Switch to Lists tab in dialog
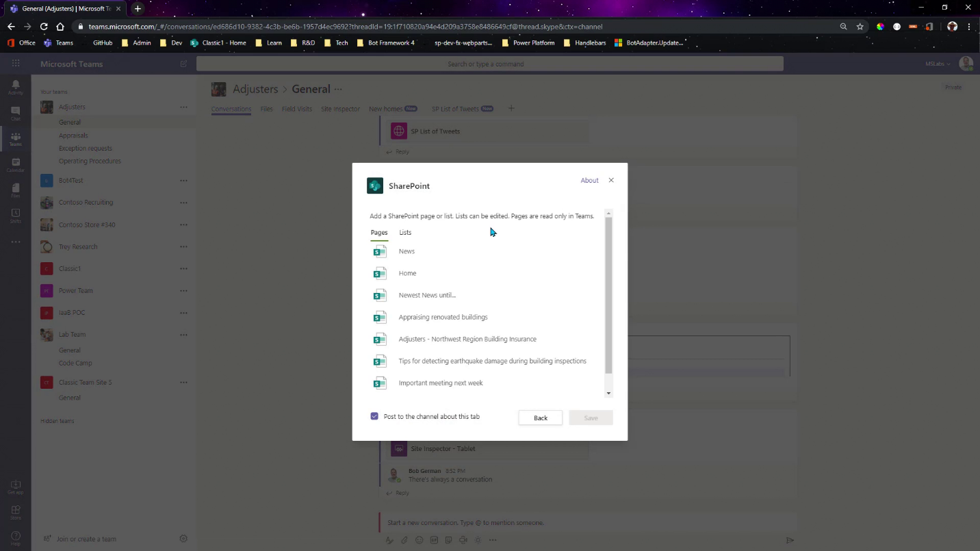 pyautogui.click(x=405, y=233)
